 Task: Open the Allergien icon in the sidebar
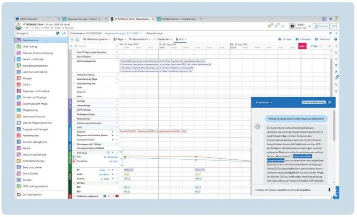(x=19, y=78)
